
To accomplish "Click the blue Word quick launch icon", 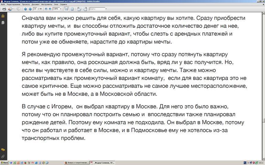I will (x=22, y=163).
